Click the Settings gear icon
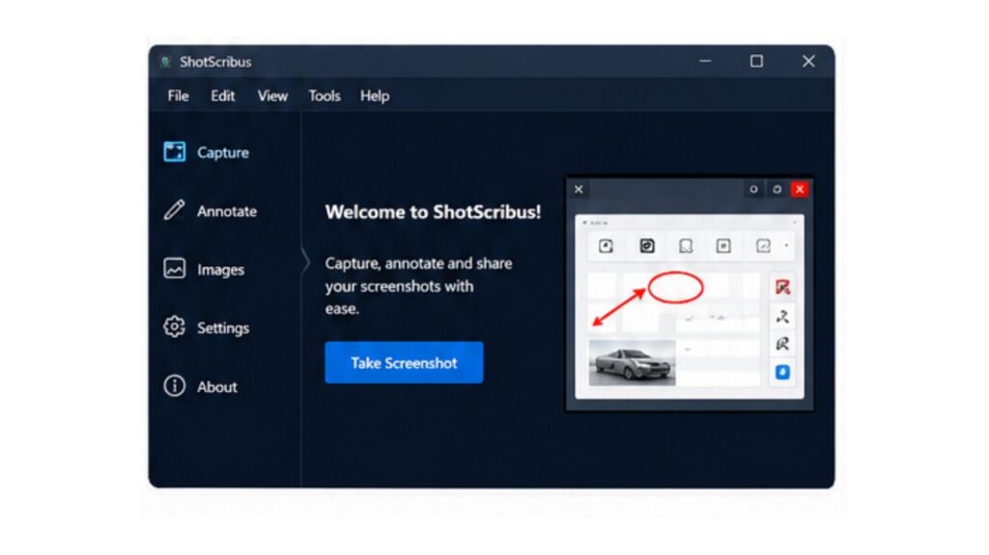The width and height of the screenshot is (989, 555). click(174, 326)
